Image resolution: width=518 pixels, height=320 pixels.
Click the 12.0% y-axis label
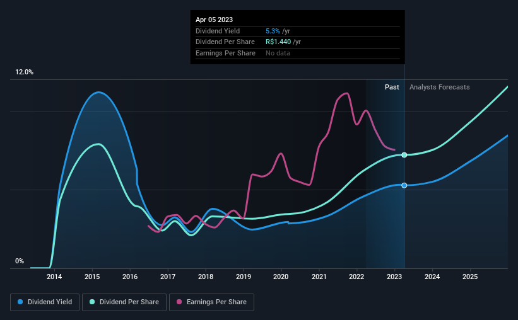(24, 72)
